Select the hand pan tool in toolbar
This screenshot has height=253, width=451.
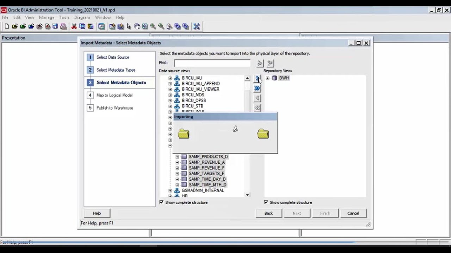point(137,26)
